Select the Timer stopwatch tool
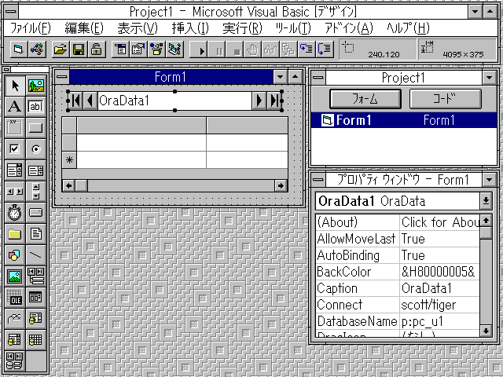The image size is (503, 377). (15, 213)
